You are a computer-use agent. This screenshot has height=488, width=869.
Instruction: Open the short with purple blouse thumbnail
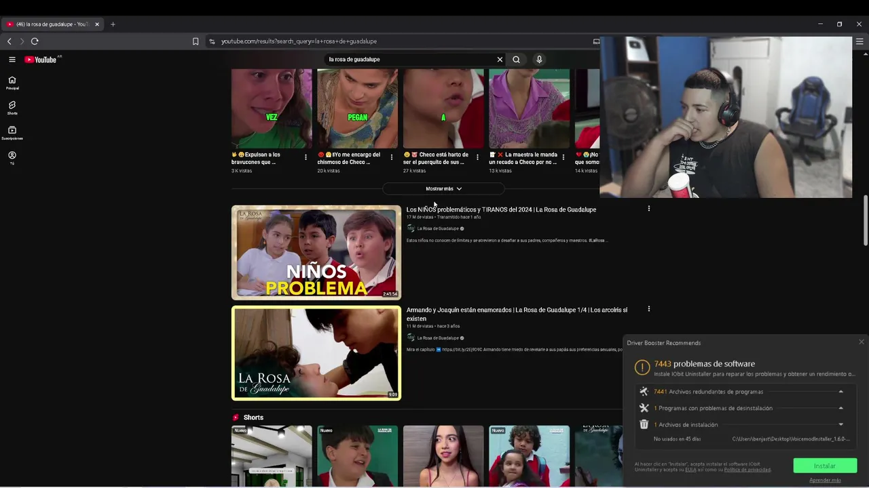click(529, 108)
